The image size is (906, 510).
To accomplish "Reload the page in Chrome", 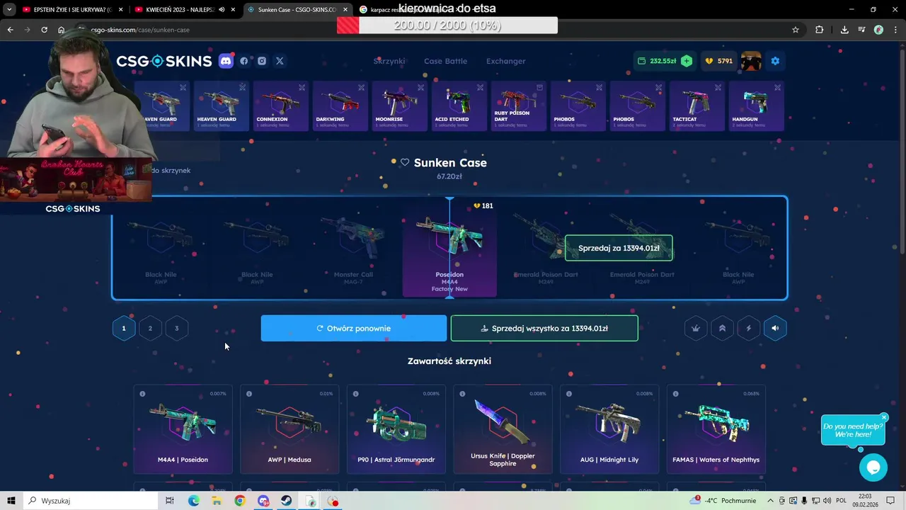I will (x=44, y=30).
